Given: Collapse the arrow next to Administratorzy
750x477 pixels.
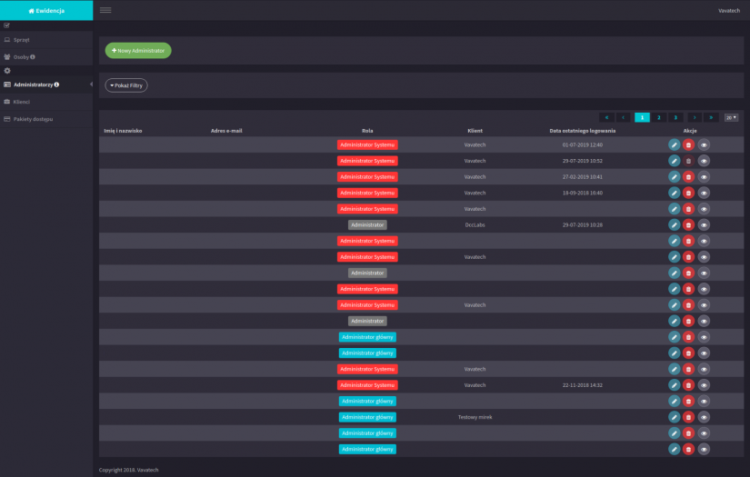Looking at the screenshot, I should 91,84.
